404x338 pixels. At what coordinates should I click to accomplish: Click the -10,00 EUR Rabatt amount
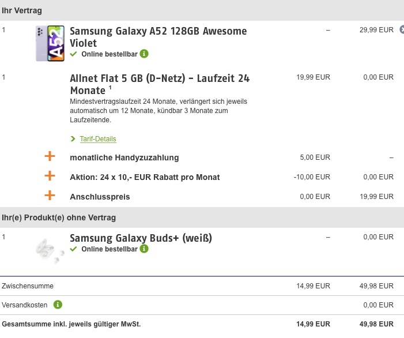pos(312,177)
